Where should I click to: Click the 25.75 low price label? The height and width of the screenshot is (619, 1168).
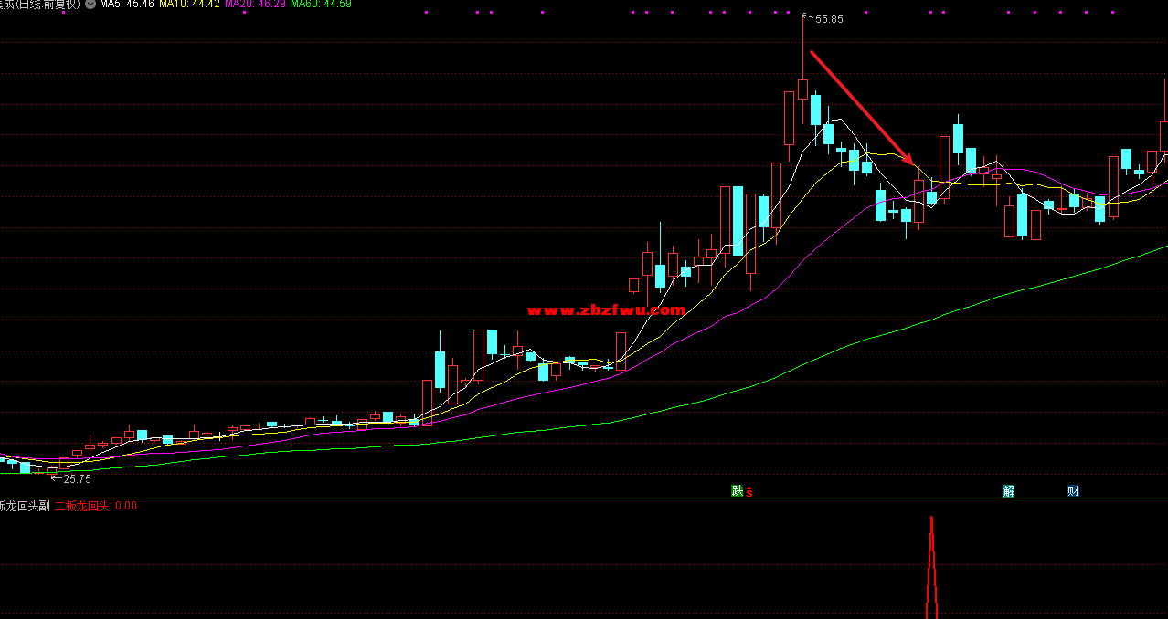coord(76,478)
